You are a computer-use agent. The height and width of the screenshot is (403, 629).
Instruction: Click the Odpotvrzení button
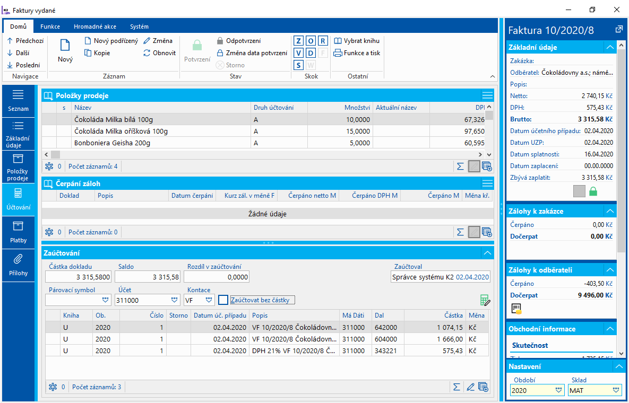point(239,40)
